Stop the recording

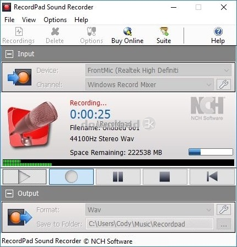(x=165, y=177)
